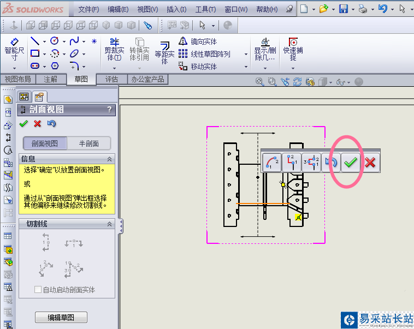Open 帮助(H) menu
414x329 pixels.
pos(267,9)
